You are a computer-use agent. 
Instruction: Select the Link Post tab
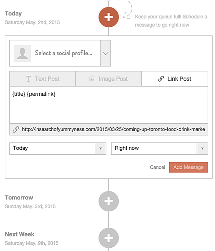coord(175,79)
